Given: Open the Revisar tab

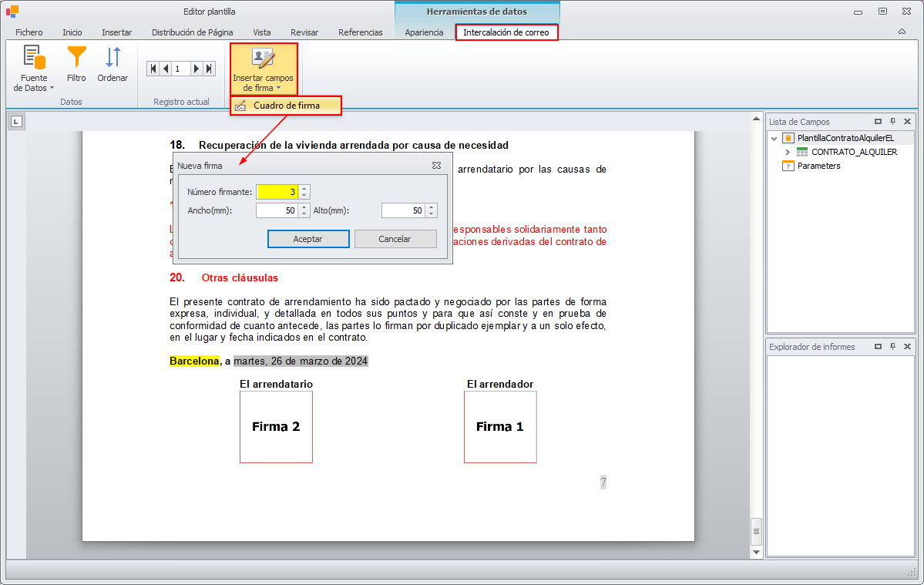Looking at the screenshot, I should 304,32.
